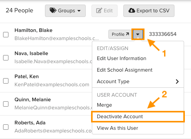The height and width of the screenshot is (139, 191).
Task: Click the disabled Edit button
Action: click(x=105, y=11)
